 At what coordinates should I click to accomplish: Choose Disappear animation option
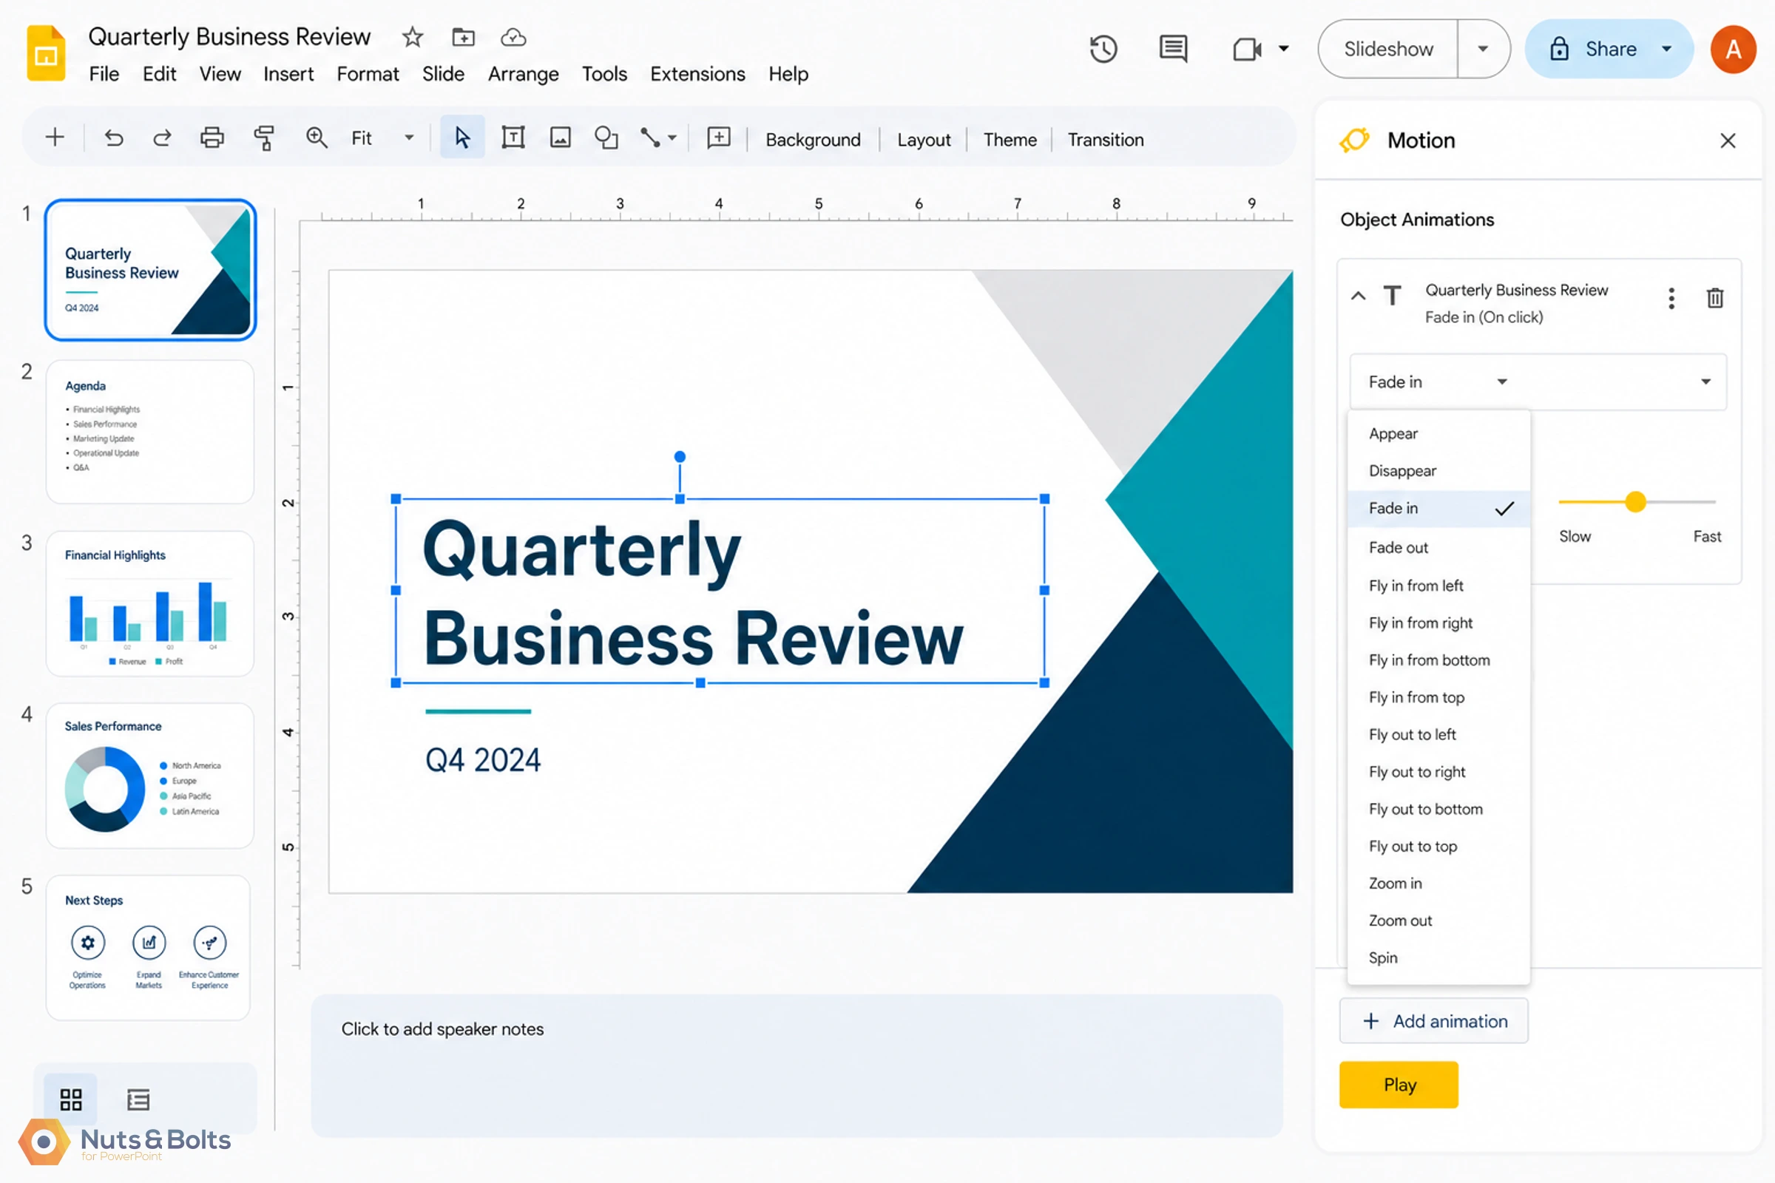point(1438,471)
